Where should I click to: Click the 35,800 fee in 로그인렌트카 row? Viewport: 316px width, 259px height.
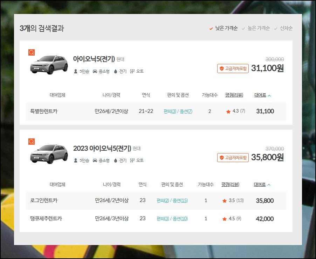click(265, 201)
